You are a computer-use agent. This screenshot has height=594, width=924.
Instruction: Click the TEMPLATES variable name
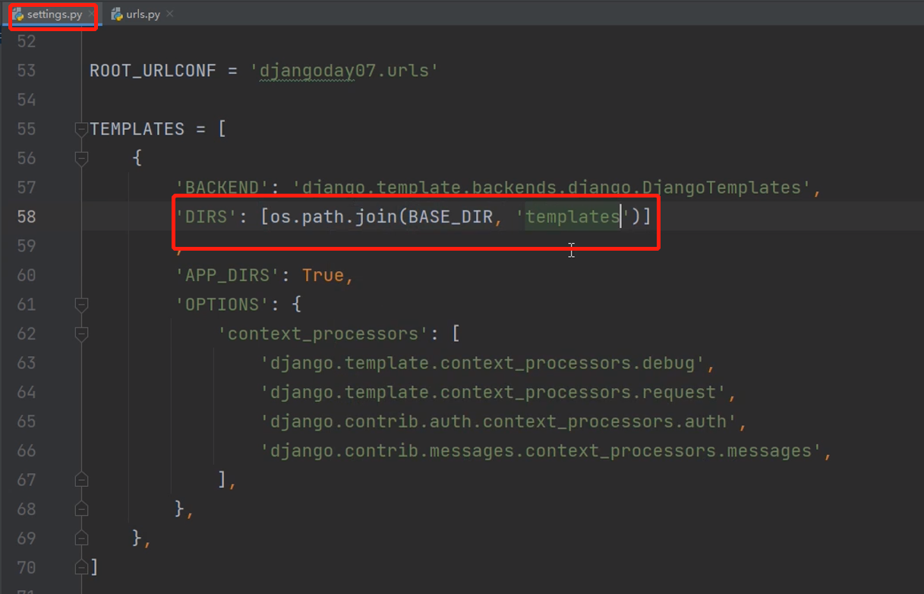pos(137,129)
